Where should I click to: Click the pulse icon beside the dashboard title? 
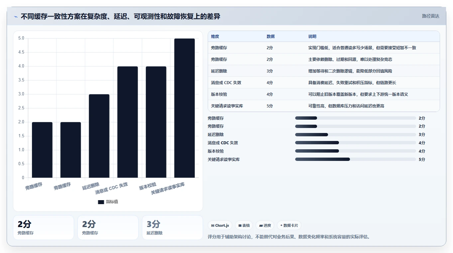click(x=16, y=17)
